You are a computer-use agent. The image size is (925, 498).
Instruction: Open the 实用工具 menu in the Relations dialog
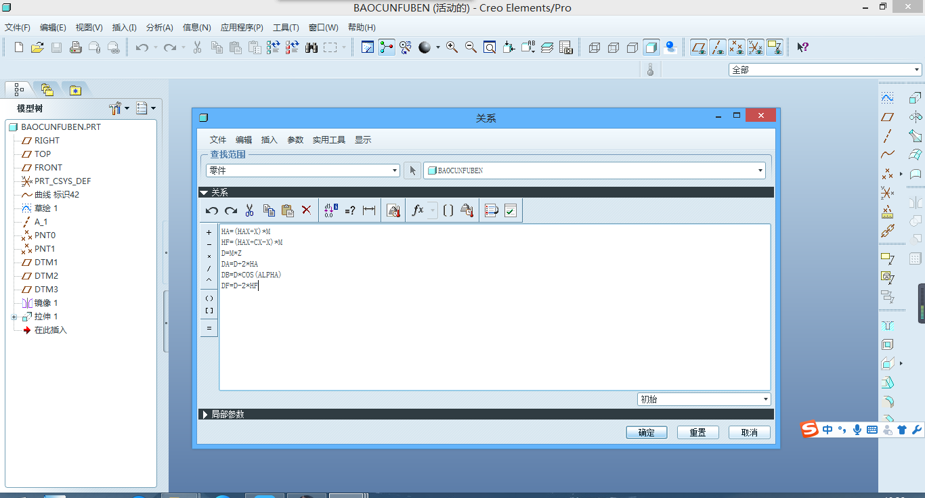(x=329, y=140)
